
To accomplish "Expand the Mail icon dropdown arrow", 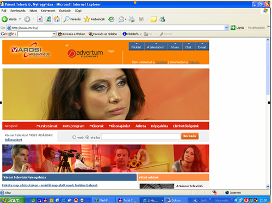I will [x=126, y=19].
